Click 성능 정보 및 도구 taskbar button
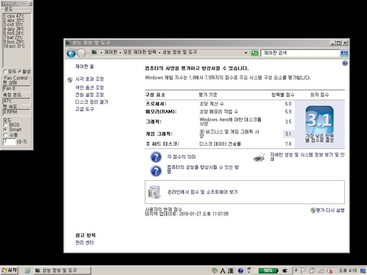This screenshot has height=275, width=367. click(62, 271)
